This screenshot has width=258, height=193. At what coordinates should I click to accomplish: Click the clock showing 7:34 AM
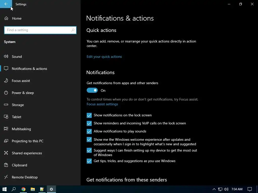click(x=237, y=189)
